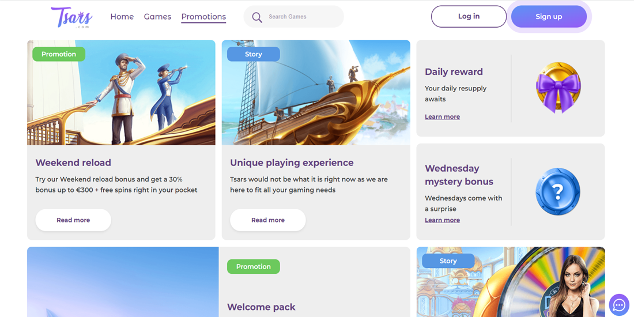Open the golden ship story image
Screen dimensions: 634x317
pos(316,98)
